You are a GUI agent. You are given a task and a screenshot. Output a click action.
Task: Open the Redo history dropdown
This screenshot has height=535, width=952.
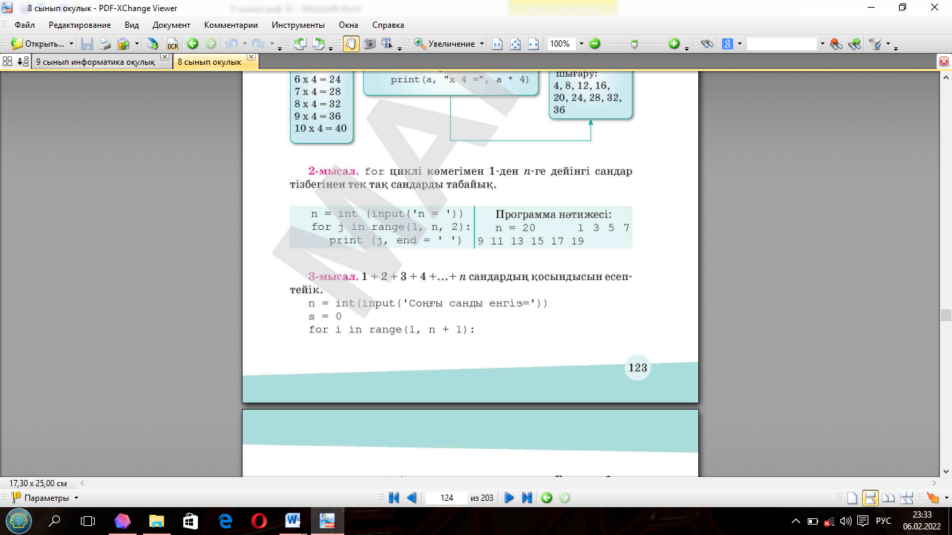[x=270, y=44]
